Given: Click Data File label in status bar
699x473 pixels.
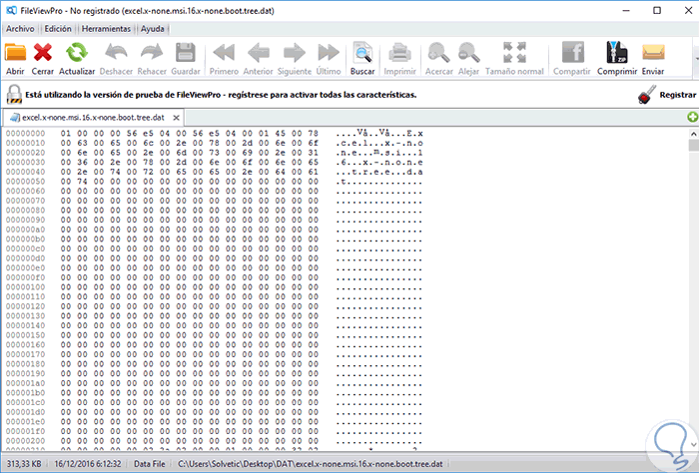Looking at the screenshot, I should click(150, 464).
